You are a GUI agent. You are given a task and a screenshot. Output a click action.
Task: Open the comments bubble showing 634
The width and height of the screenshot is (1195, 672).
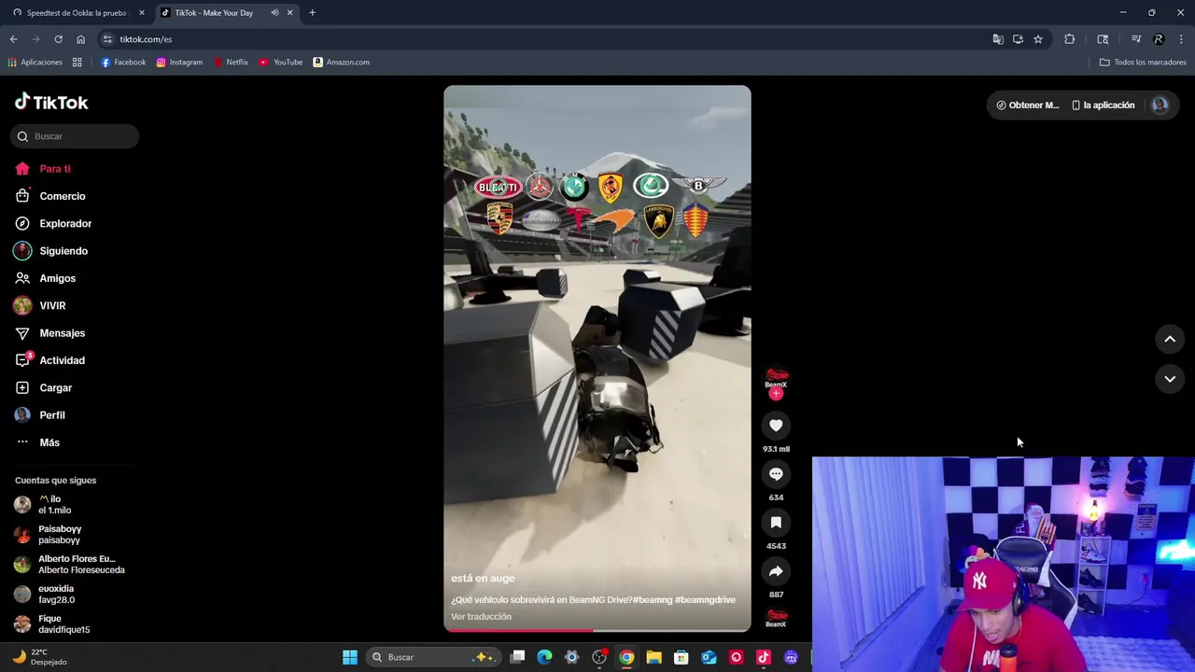(776, 474)
